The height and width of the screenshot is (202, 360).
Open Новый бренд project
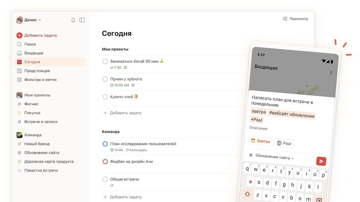tap(37, 144)
